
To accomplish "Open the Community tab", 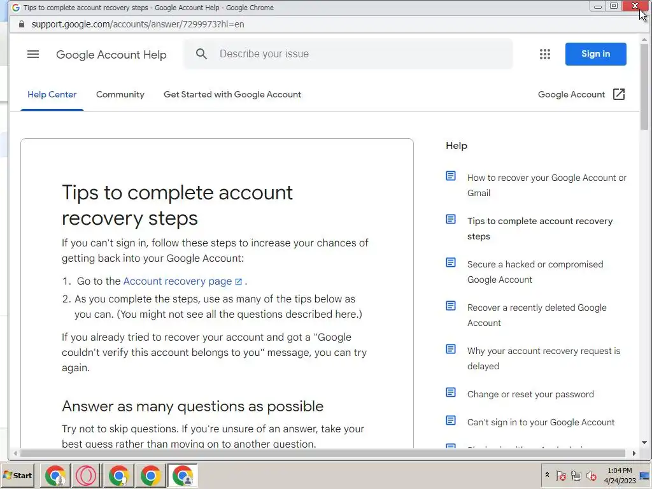I will (120, 94).
